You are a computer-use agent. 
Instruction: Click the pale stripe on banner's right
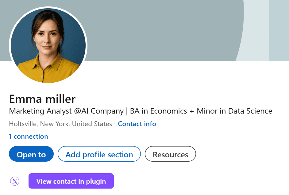[x=256, y=31]
